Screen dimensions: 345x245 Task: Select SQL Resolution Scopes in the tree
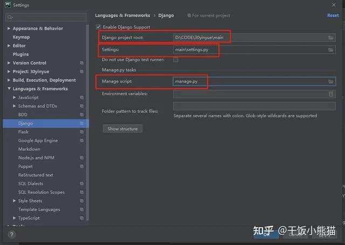click(42, 192)
